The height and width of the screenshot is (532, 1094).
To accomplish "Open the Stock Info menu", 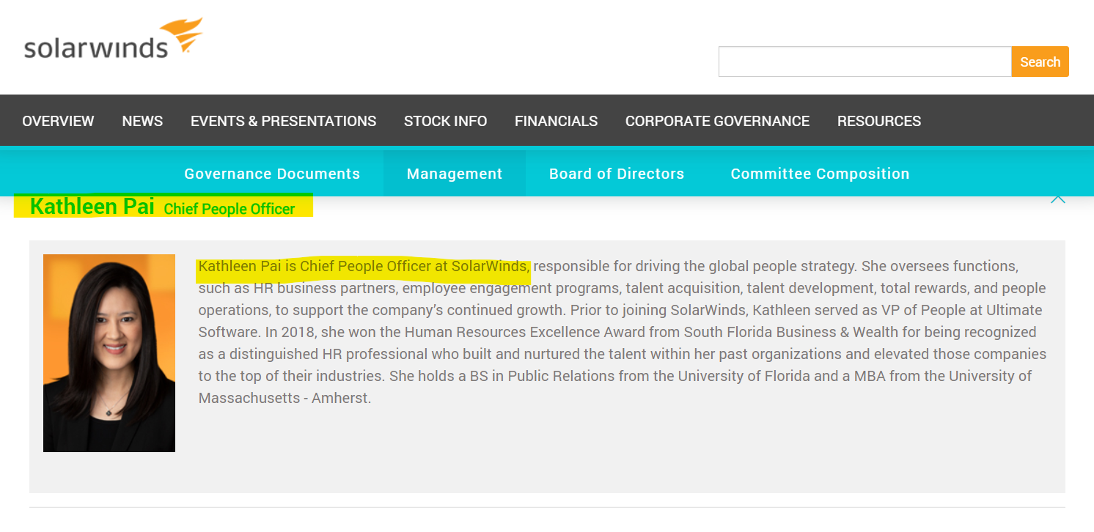I will [x=445, y=121].
